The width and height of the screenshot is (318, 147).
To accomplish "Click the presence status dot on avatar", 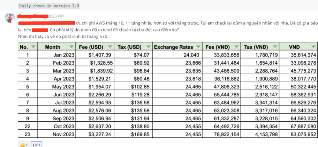I will pyautogui.click(x=14, y=21).
